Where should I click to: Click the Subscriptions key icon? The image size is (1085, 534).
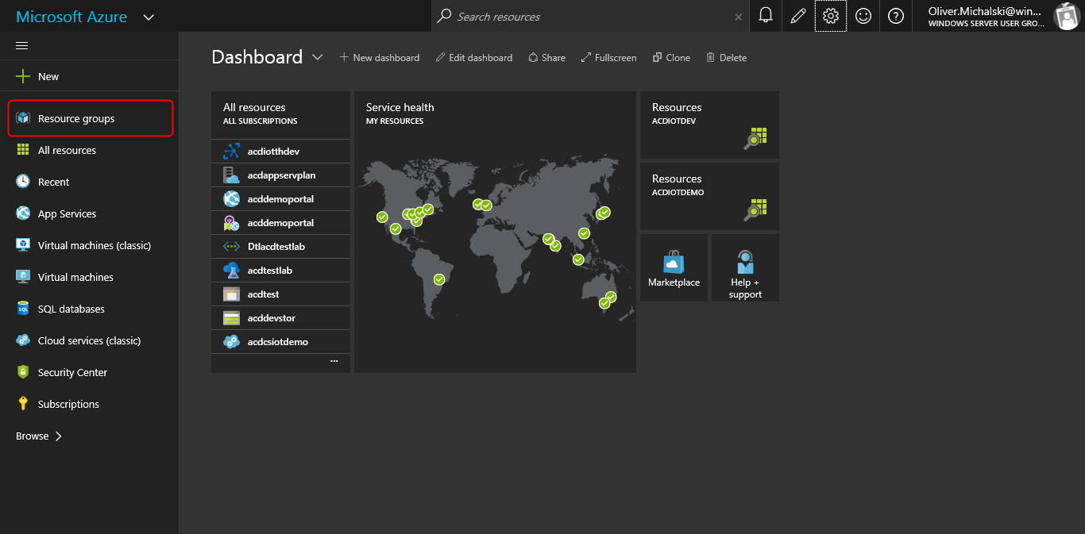coord(23,404)
